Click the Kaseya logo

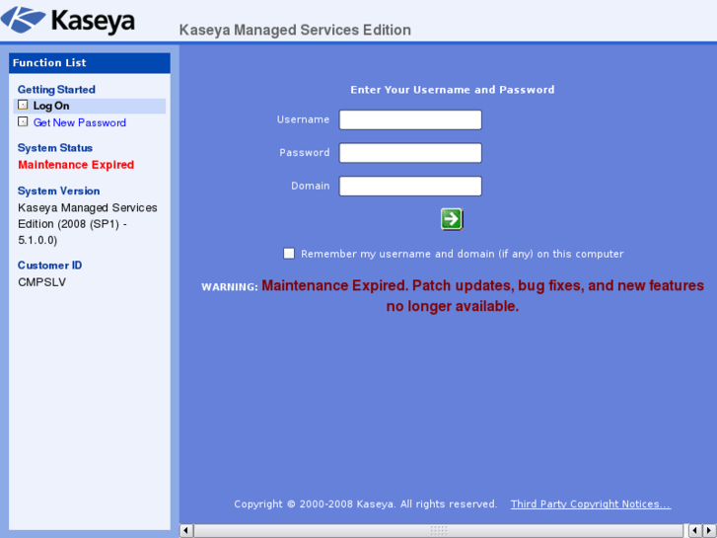(x=68, y=20)
